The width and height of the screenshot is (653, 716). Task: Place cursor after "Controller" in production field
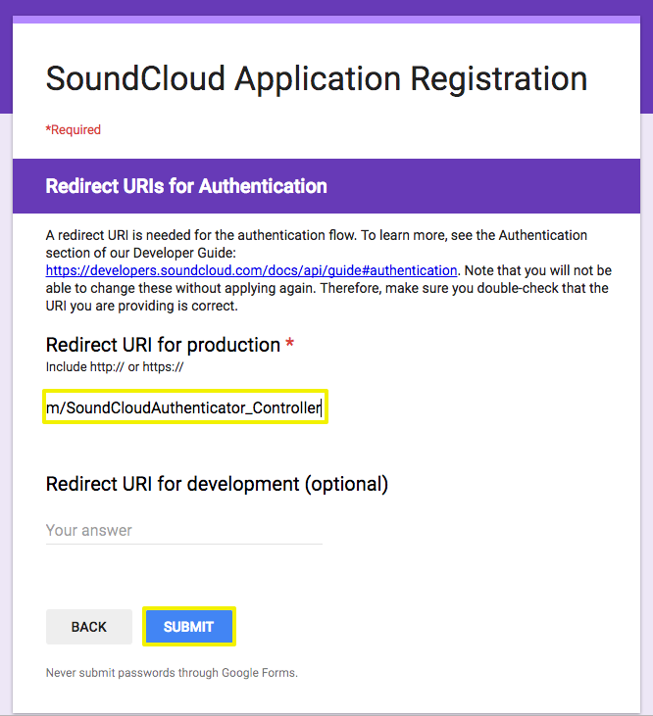point(322,407)
